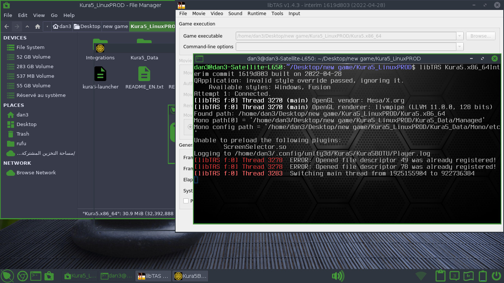Open Go menu in File Manager

pyautogui.click(x=54, y=15)
